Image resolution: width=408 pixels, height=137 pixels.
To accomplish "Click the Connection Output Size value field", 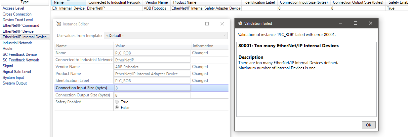I will [152, 95].
